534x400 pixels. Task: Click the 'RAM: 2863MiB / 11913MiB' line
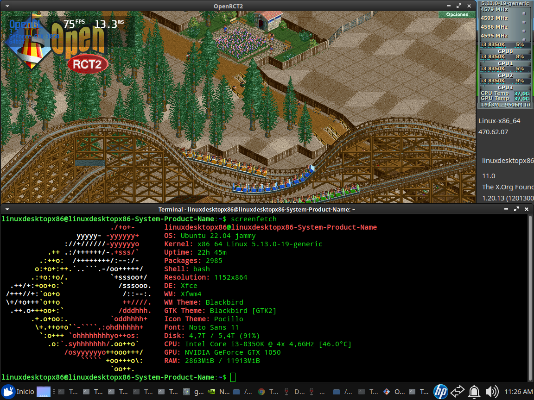212,361
